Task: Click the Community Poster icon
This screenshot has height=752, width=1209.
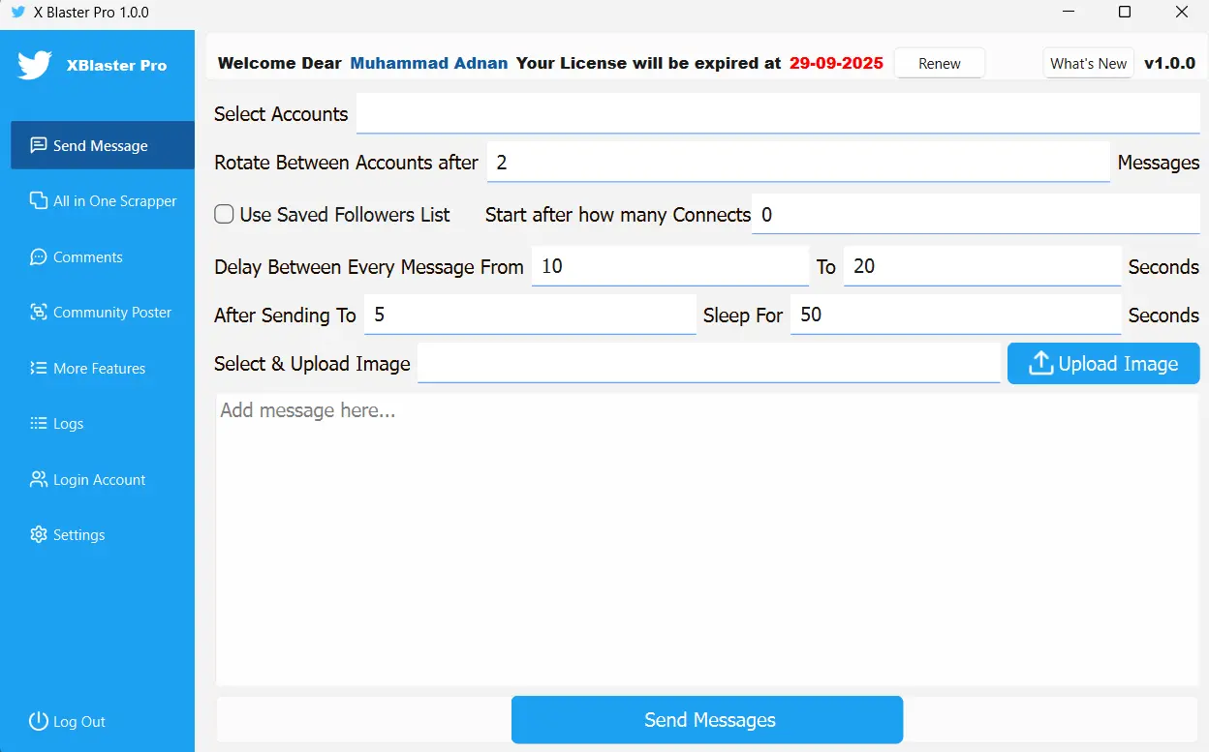Action: [x=39, y=313]
